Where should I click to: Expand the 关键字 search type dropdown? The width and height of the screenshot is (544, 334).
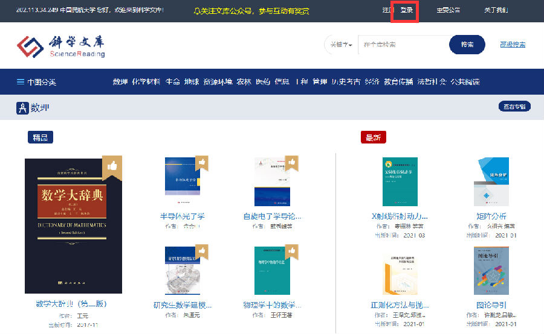pyautogui.click(x=340, y=45)
